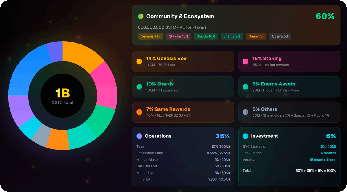
Task: Click the Community & Ecosystem green-yellow circle icon
Action: [141, 16]
